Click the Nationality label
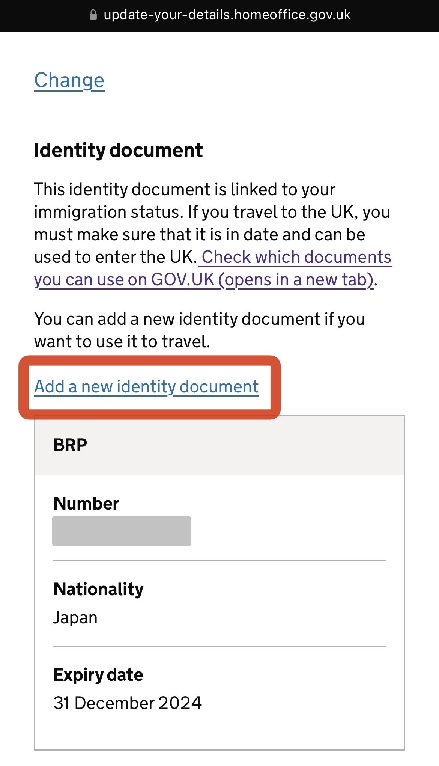This screenshot has height=766, width=439. click(98, 589)
